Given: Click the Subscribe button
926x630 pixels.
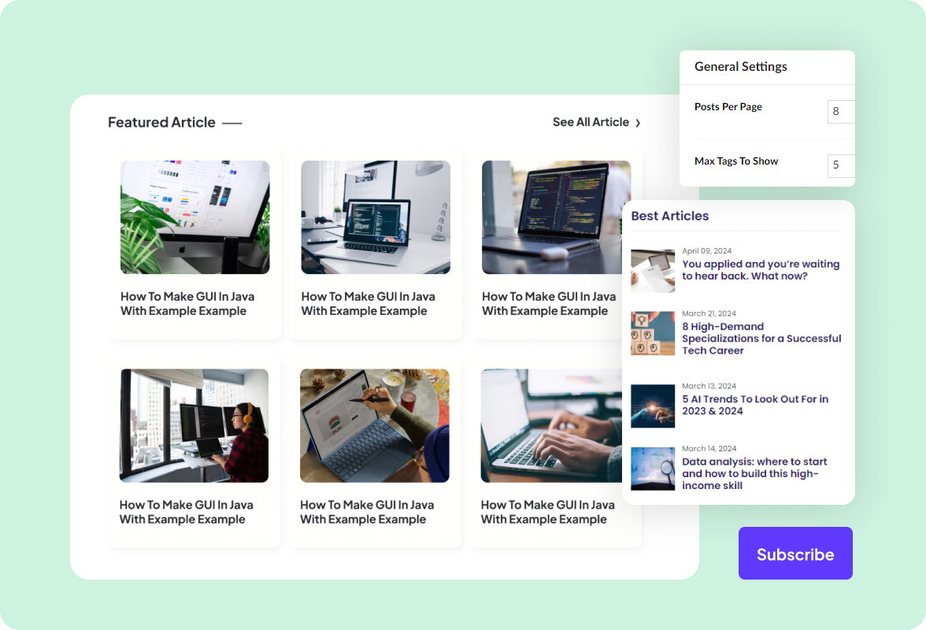Looking at the screenshot, I should [795, 554].
